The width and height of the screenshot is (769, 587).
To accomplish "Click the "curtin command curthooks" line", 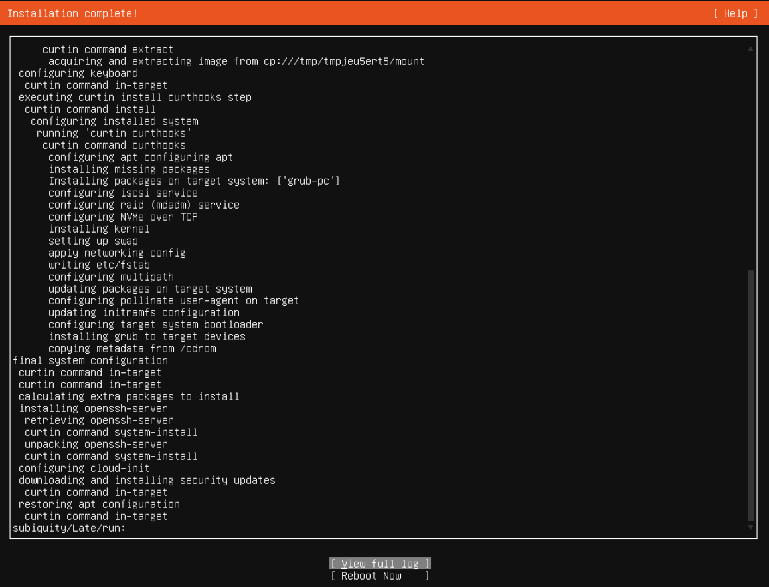I will [114, 145].
